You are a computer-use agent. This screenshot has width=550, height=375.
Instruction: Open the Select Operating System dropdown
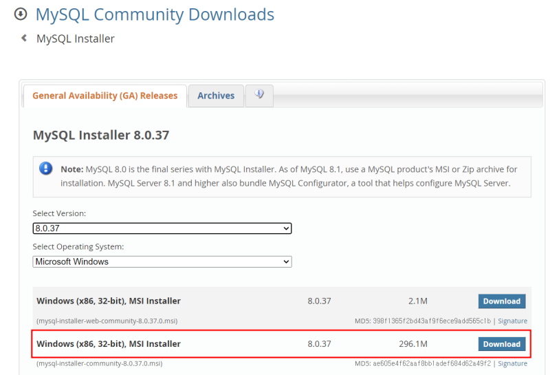[162, 261]
